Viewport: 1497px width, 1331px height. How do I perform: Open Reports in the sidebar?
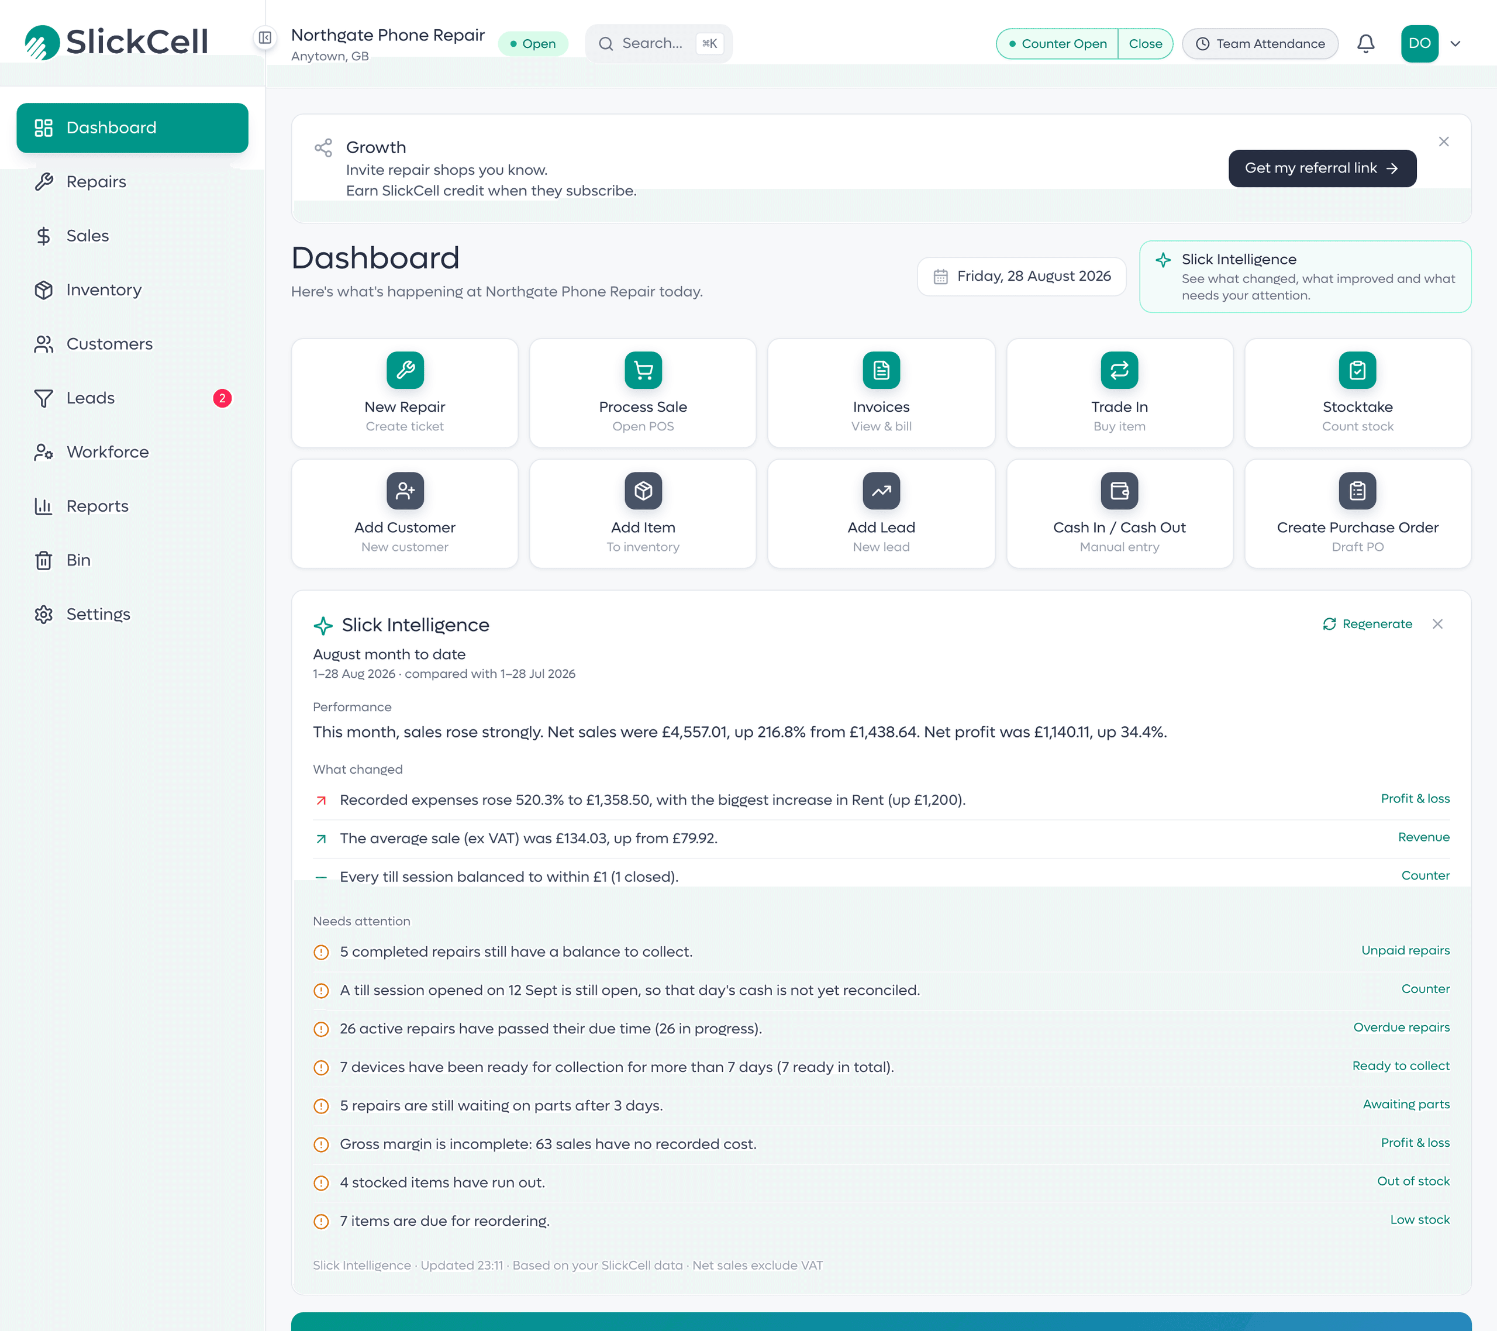click(x=133, y=506)
